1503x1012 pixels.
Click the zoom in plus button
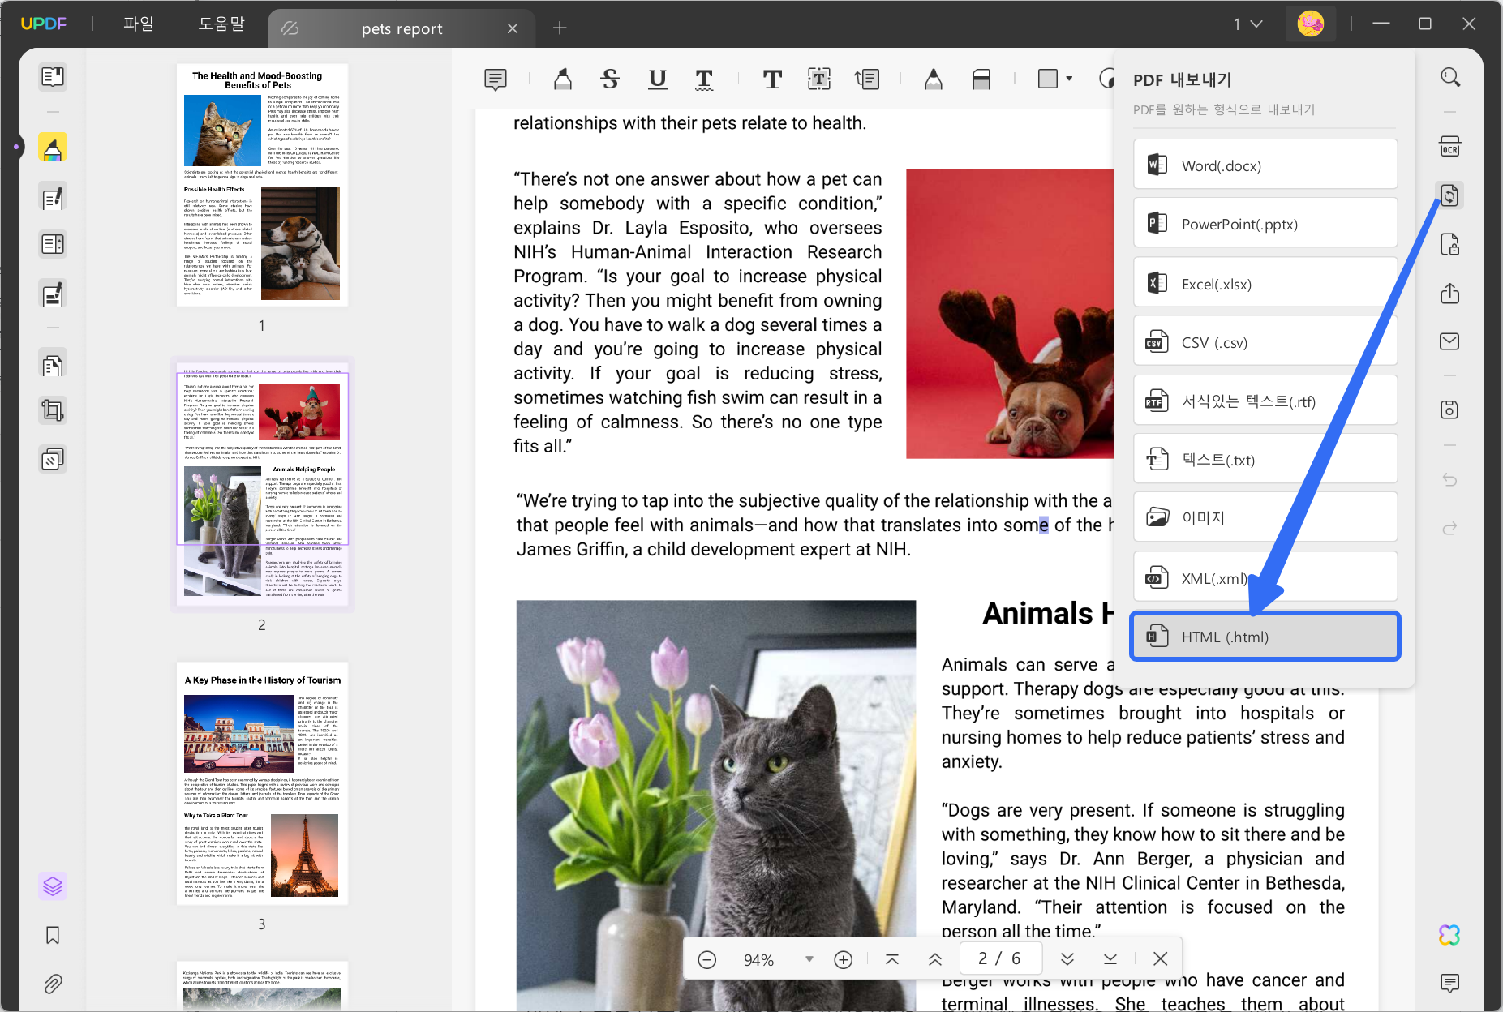(844, 959)
